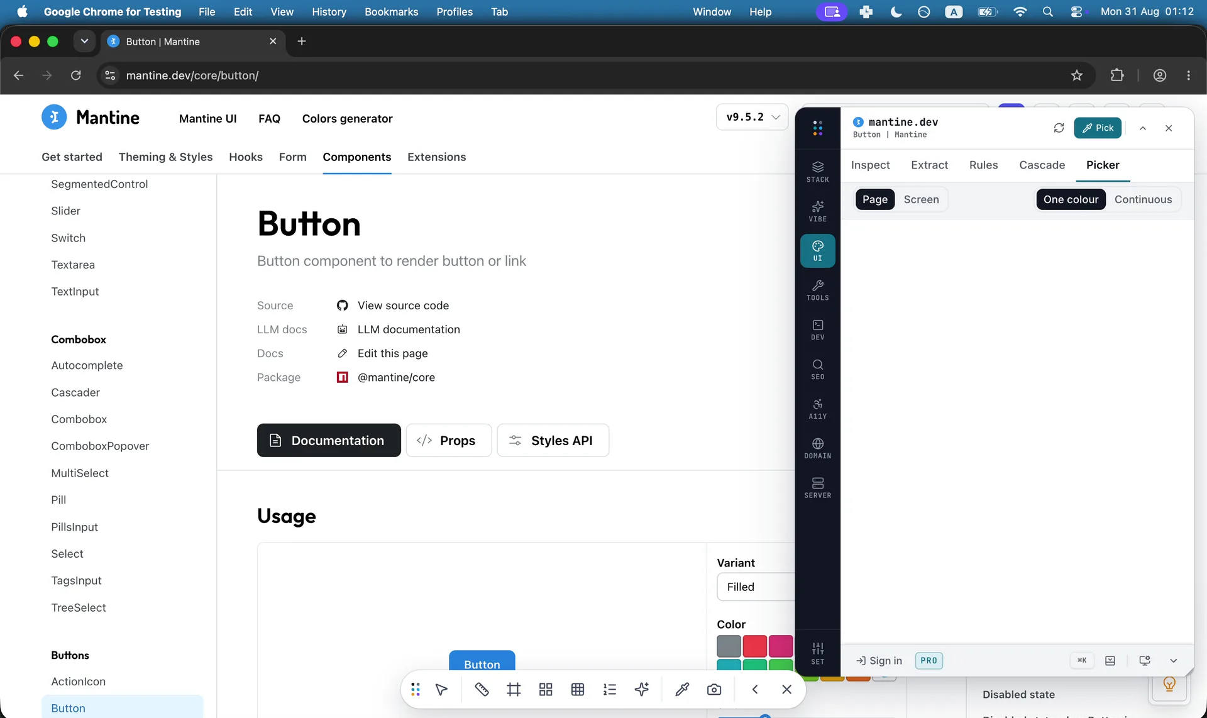The width and height of the screenshot is (1207, 718).
Task: Open the Autocomplete sidebar link
Action: coord(87,365)
